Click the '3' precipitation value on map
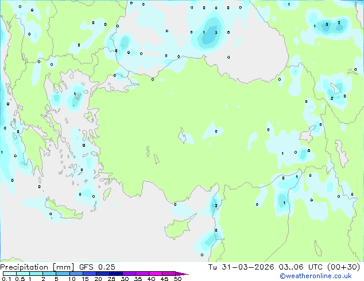The width and height of the screenshot is (364, 281). coord(327,24)
